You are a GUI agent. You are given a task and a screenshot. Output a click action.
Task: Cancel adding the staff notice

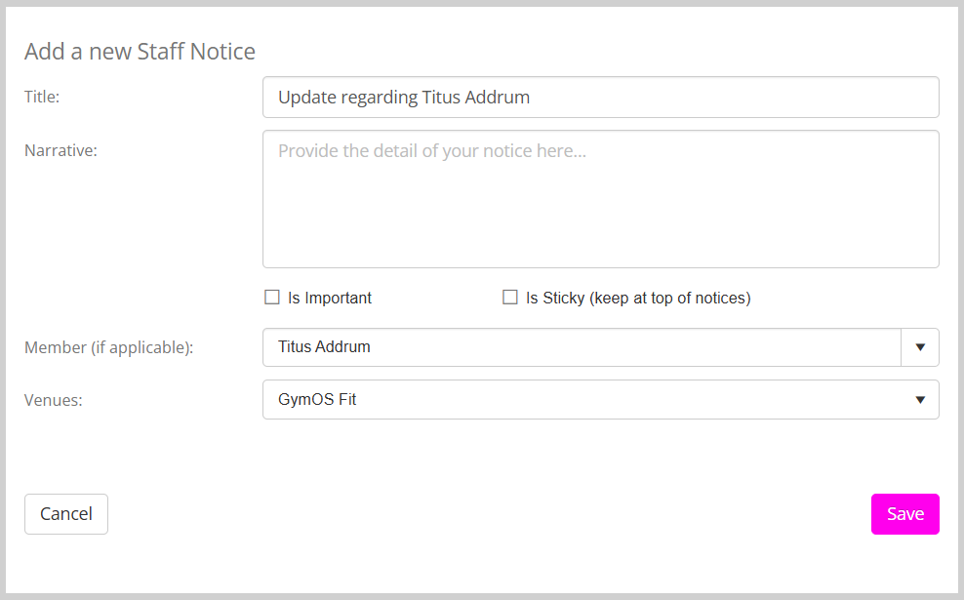(x=66, y=514)
